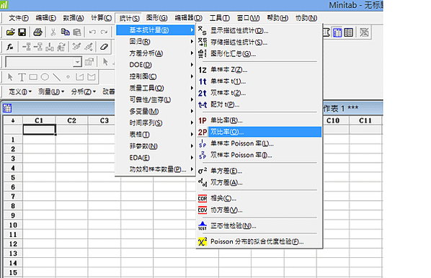Screen dimensions: 431x278
Task: Expand 功效和样本数量(P) submenu
Action: click(155, 169)
